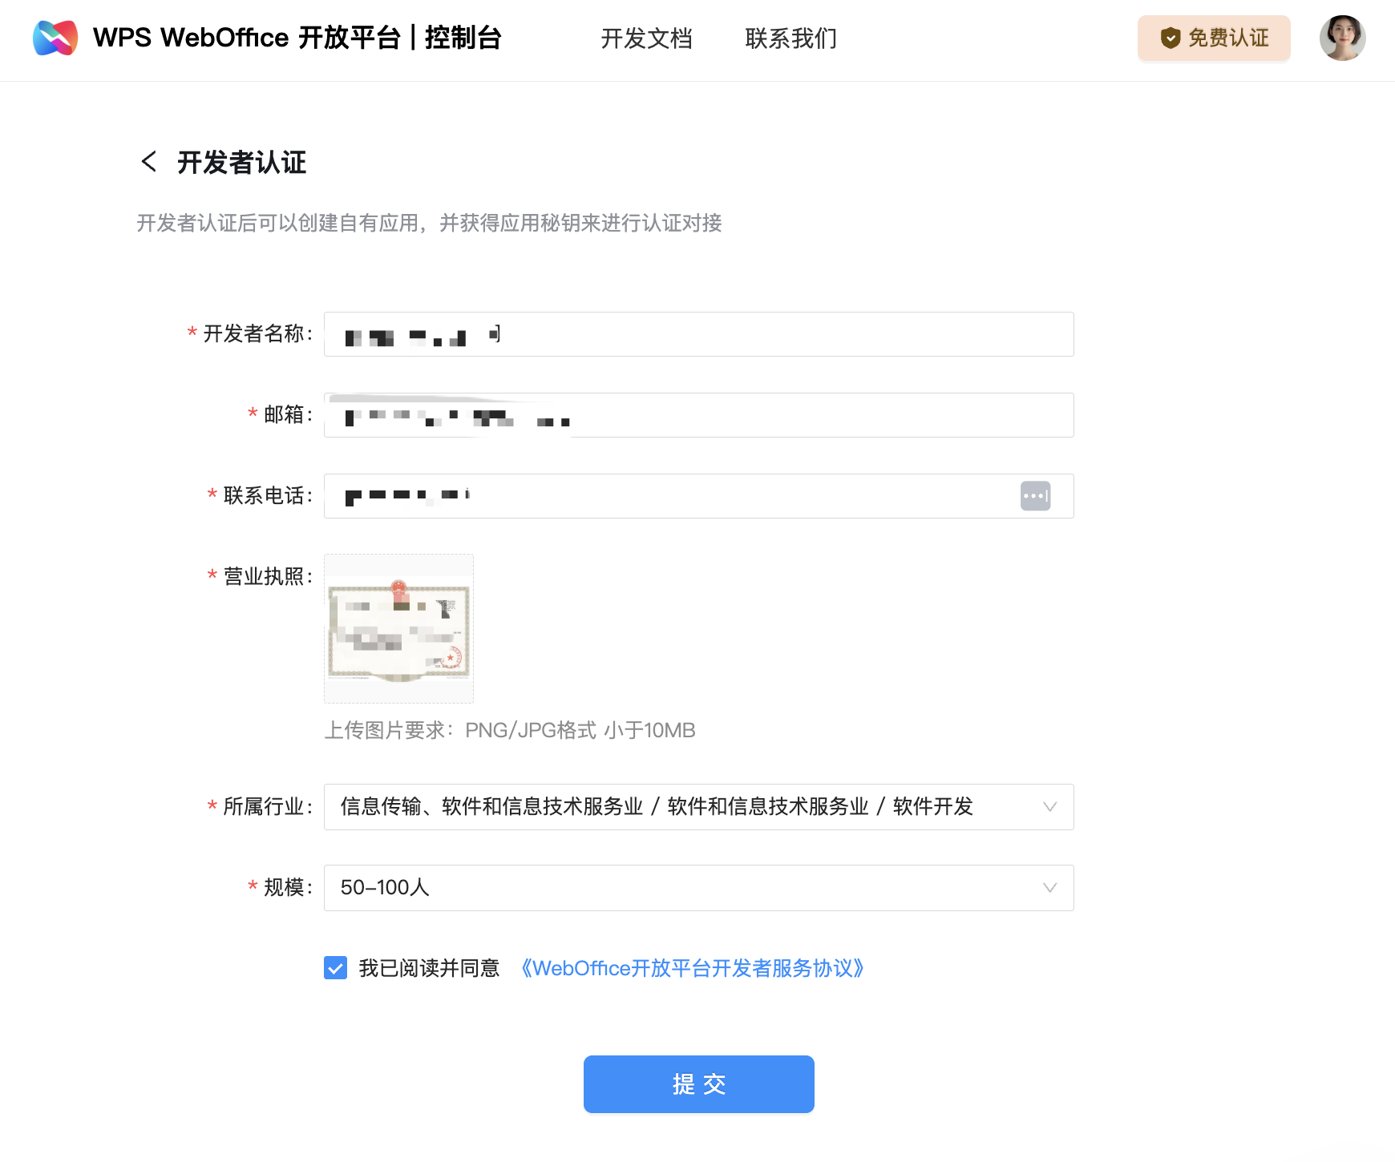Viewport: 1395px width, 1162px height.
Task: Go back using the left arrow icon
Action: click(x=149, y=161)
